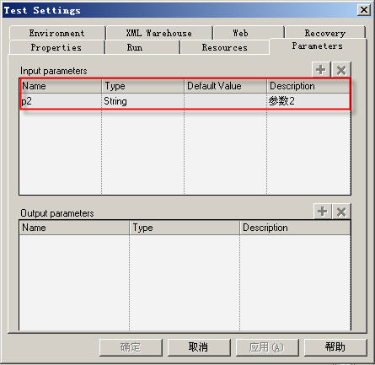Image resolution: width=375 pixels, height=365 pixels.
Task: Click the 确定 (OK) button
Action: (131, 347)
